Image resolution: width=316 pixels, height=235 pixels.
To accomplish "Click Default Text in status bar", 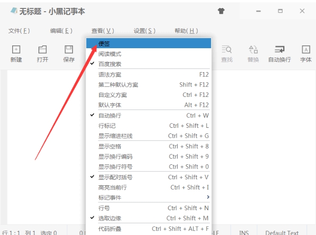I will click(282, 233).
